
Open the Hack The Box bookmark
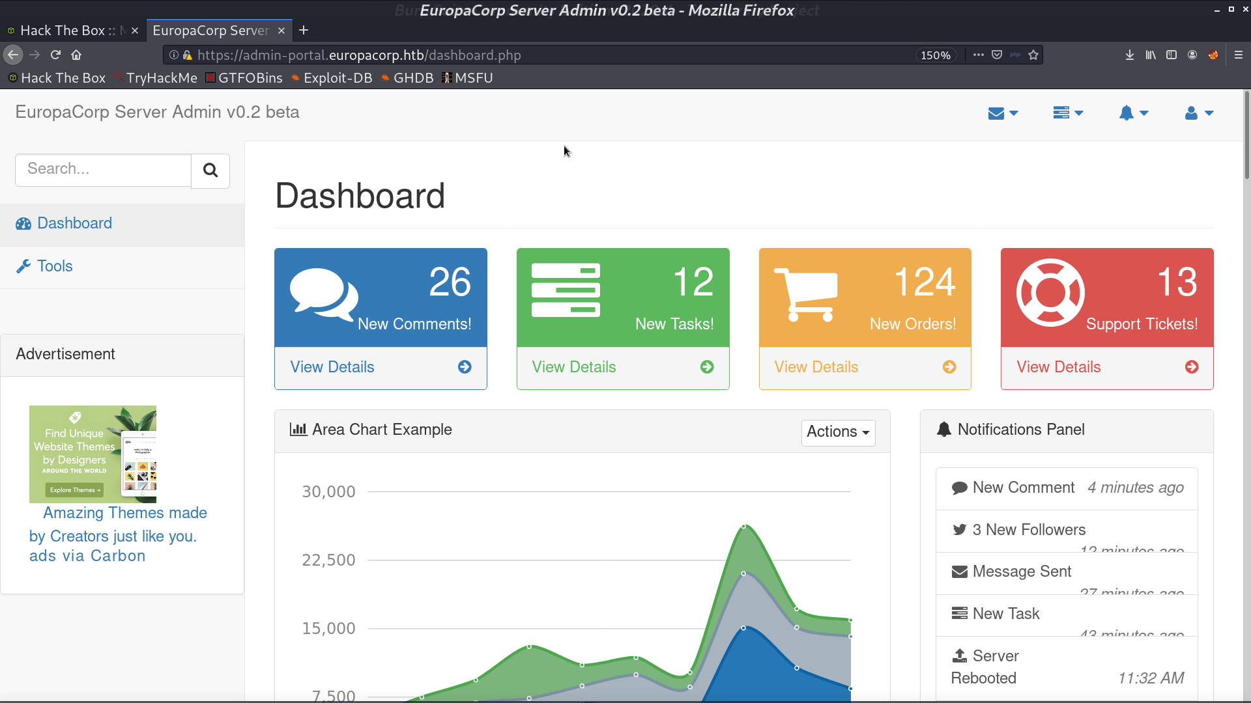click(57, 78)
